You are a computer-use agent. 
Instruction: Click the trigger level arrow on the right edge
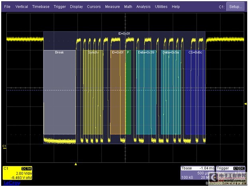(245, 104)
